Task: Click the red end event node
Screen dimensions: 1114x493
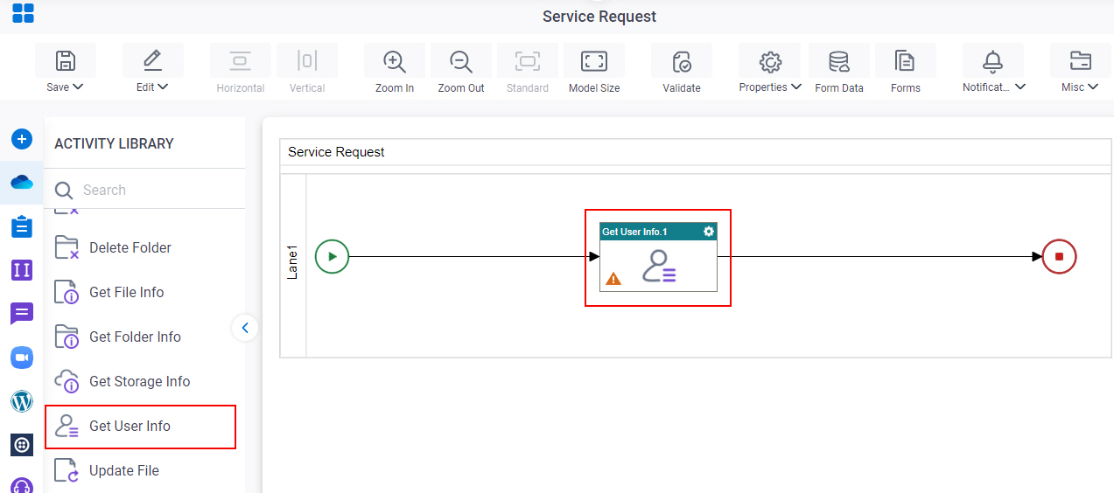Action: coord(1059,256)
